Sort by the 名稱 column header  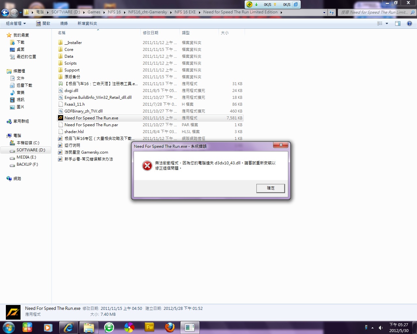[x=98, y=33]
